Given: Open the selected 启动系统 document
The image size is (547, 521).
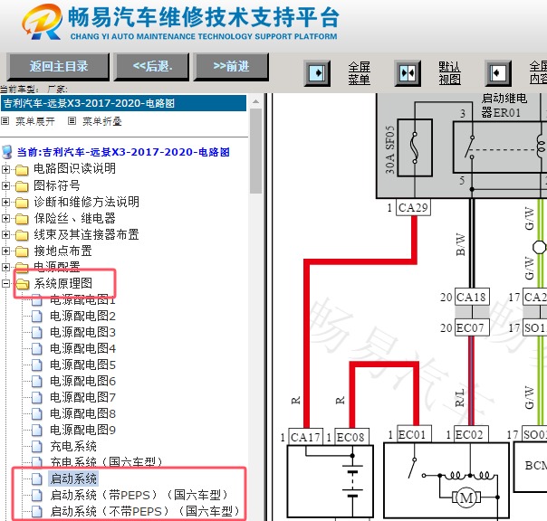Looking at the screenshot, I should [x=73, y=478].
